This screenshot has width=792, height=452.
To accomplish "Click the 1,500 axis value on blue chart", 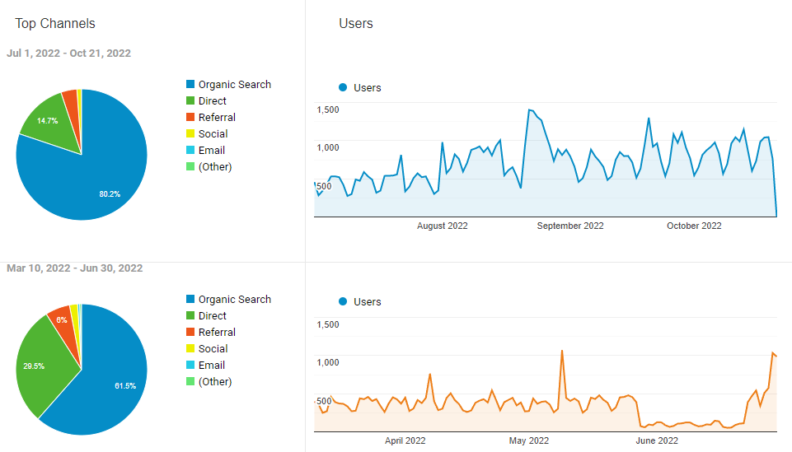I will pyautogui.click(x=328, y=110).
